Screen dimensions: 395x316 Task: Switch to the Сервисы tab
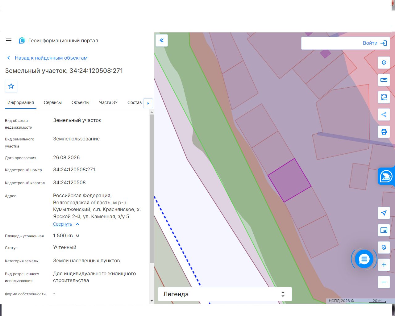53,102
